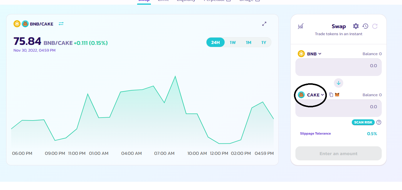Switch chart to 1M range
This screenshot has height=190, width=402.
(248, 43)
